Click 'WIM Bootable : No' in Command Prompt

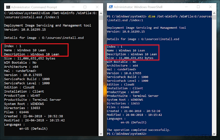tap(20, 63)
